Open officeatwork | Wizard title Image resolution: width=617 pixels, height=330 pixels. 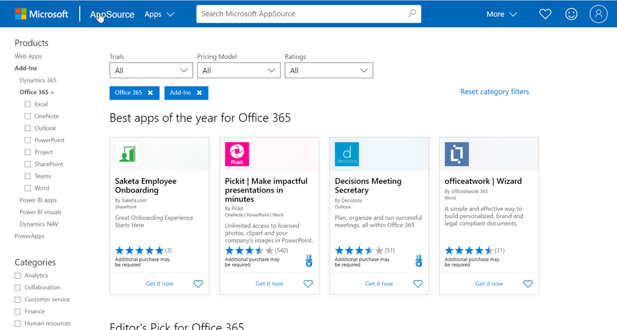coord(483,181)
